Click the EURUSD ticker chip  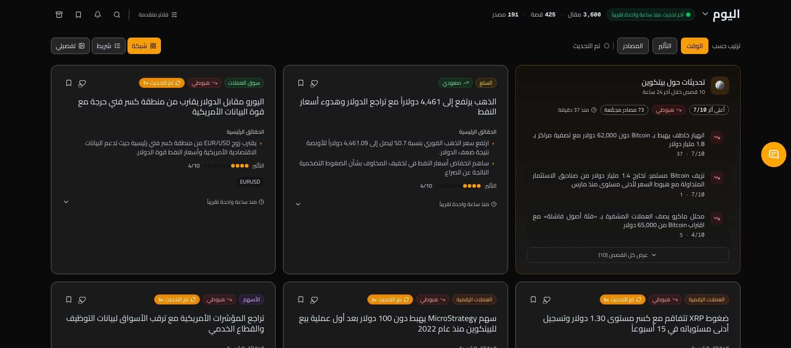pos(250,182)
